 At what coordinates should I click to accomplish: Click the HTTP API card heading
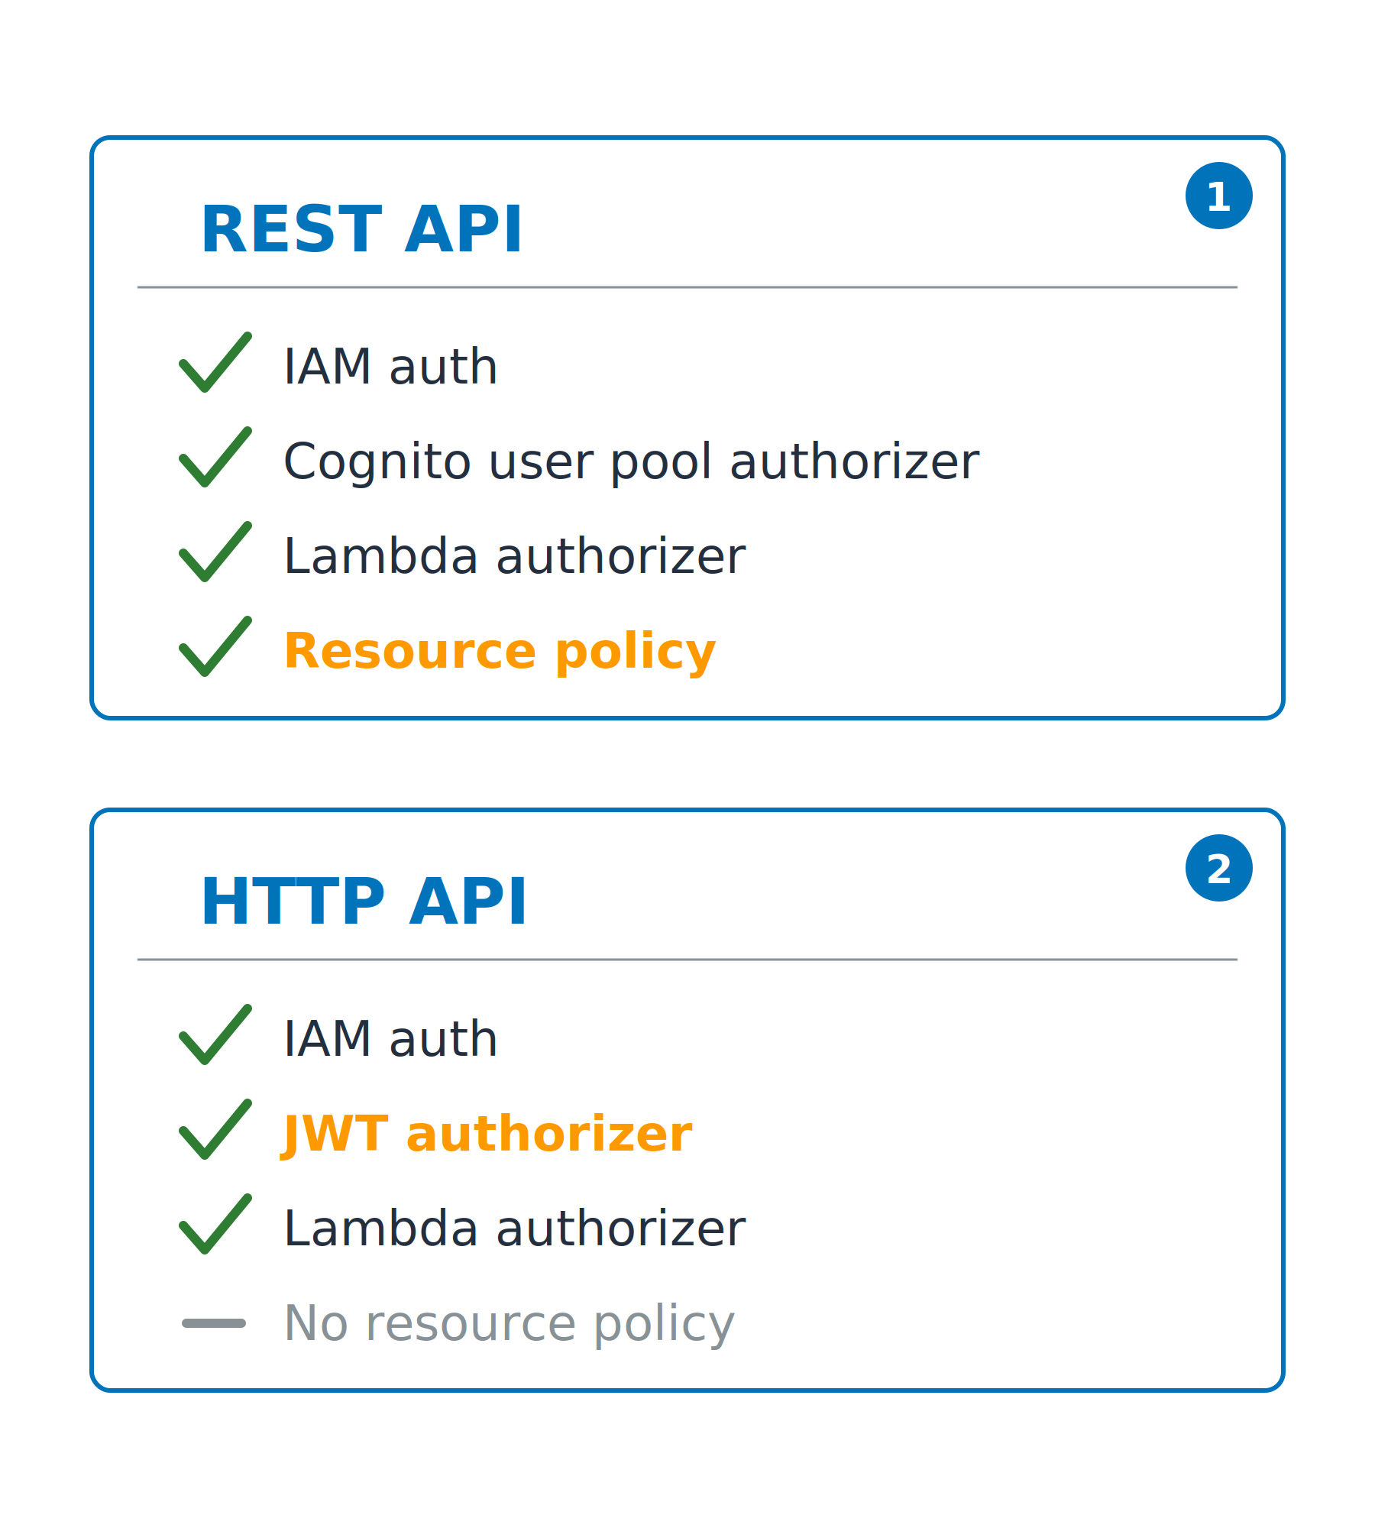(364, 902)
